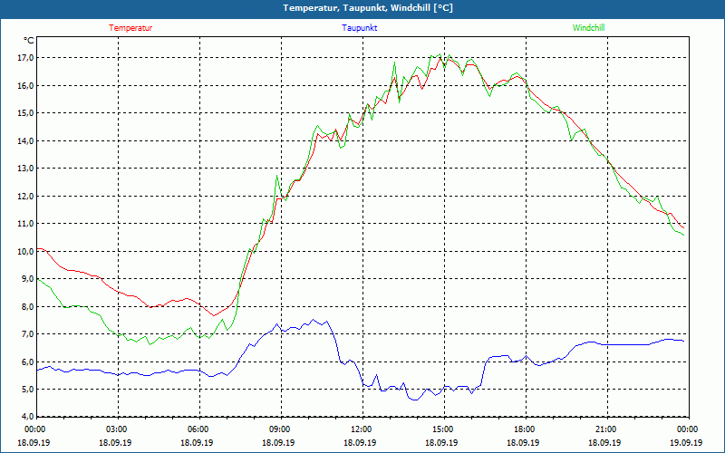The image size is (725, 453).
Task: Select the 09:00 time axis label
Action: point(280,429)
